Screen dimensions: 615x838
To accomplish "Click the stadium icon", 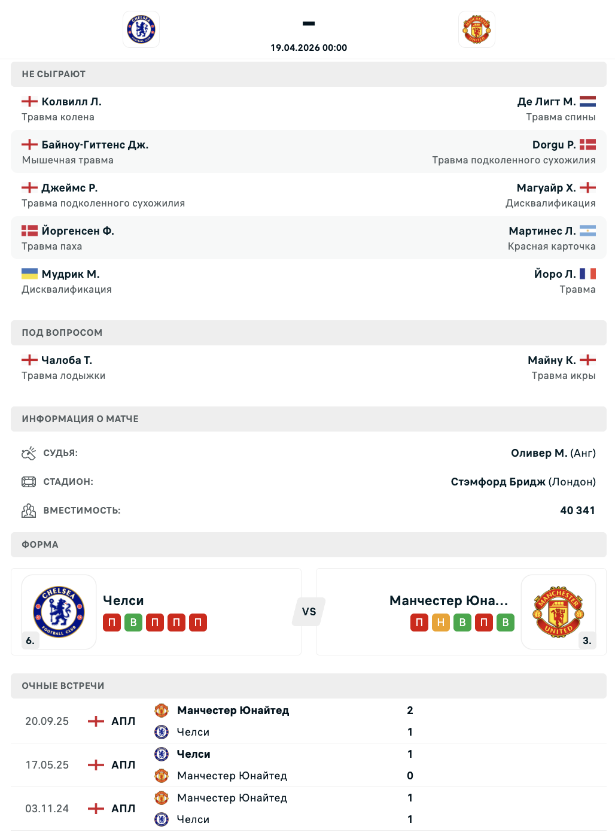I will (x=29, y=482).
